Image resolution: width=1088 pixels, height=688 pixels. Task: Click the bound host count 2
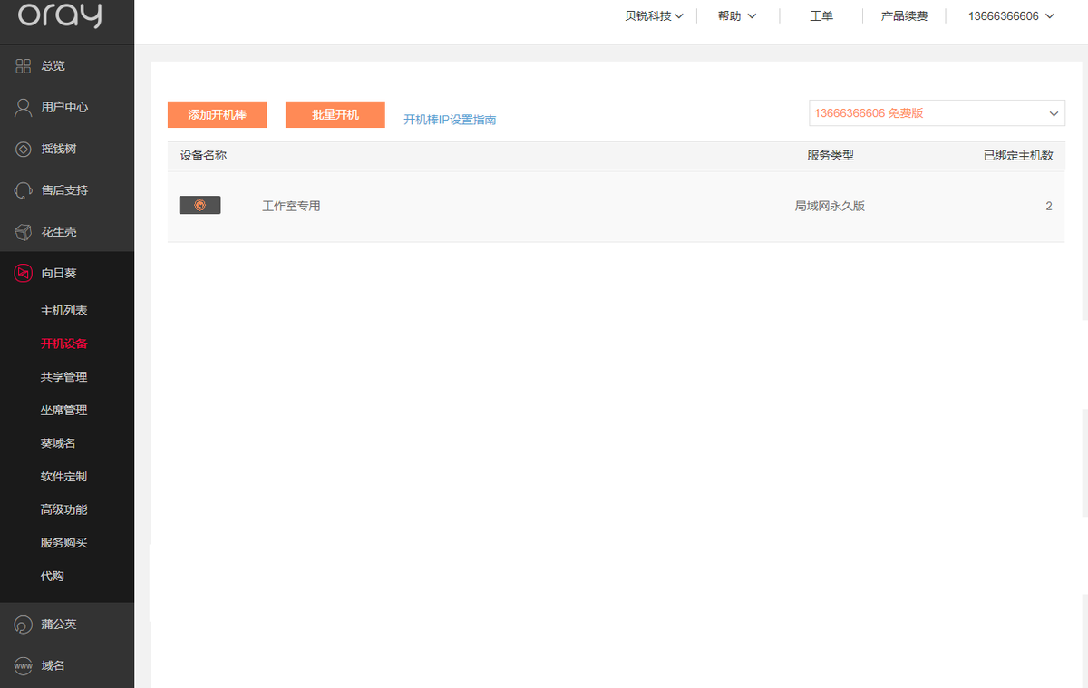pos(1049,206)
